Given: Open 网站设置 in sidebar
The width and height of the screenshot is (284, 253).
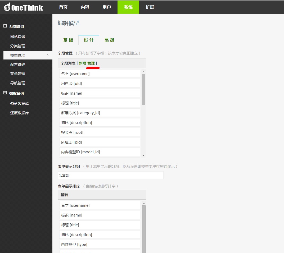Looking at the screenshot, I should pyautogui.click(x=18, y=37).
